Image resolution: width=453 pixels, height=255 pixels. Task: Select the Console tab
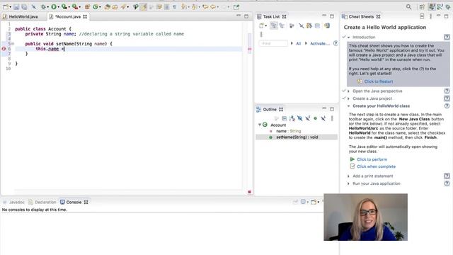pos(74,203)
